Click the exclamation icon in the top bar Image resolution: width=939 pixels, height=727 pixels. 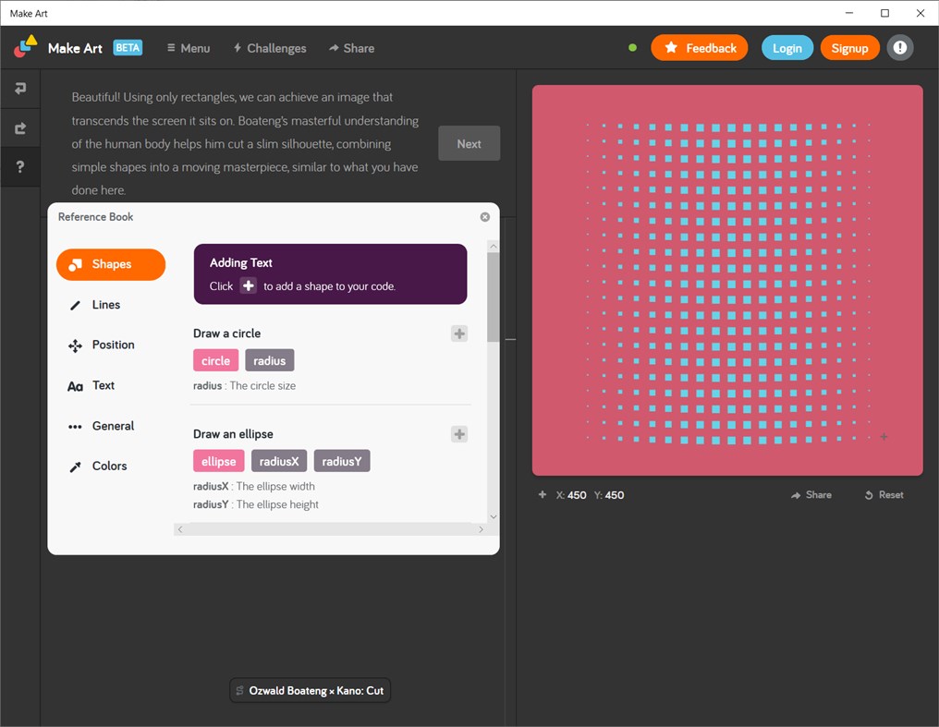click(x=899, y=47)
